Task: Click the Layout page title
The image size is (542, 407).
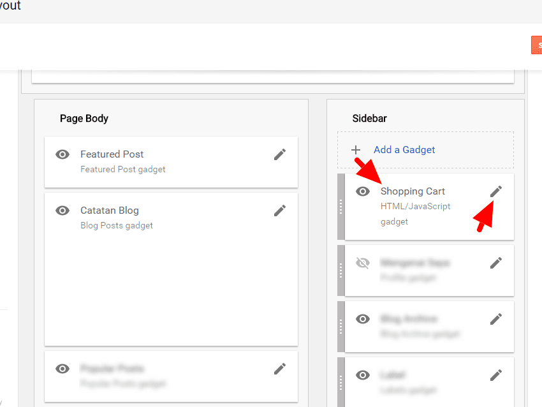Action: point(10,6)
